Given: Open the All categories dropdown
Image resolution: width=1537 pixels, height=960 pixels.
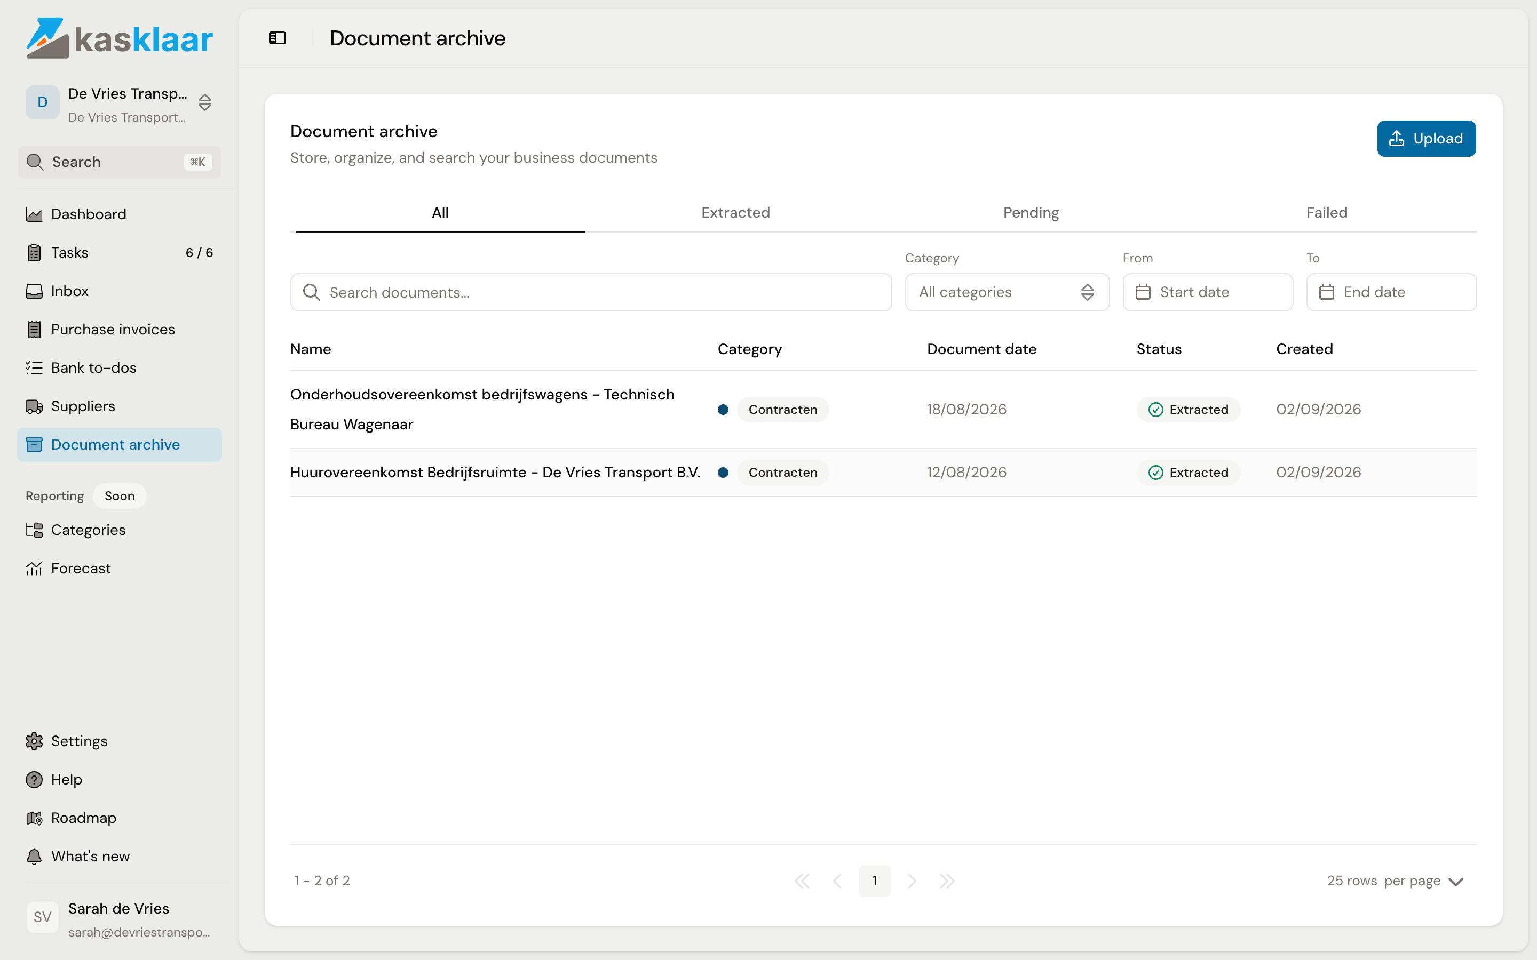Looking at the screenshot, I should click(1007, 292).
